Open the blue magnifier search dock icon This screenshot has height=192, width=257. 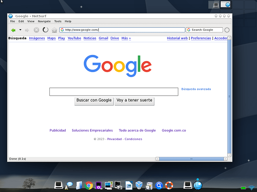coord(159,185)
